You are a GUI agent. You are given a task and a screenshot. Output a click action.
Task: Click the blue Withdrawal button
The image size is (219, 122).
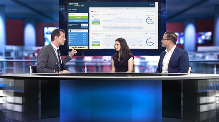(78, 21)
